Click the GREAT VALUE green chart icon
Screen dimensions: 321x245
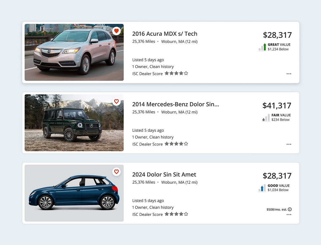[262, 47]
